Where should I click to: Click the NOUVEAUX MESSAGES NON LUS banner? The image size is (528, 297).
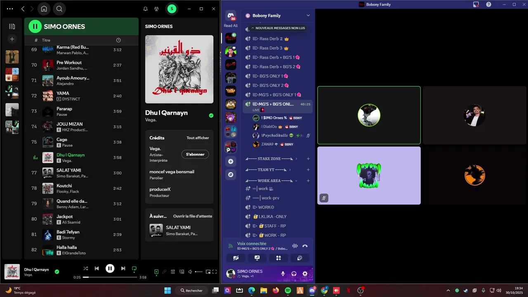click(278, 28)
